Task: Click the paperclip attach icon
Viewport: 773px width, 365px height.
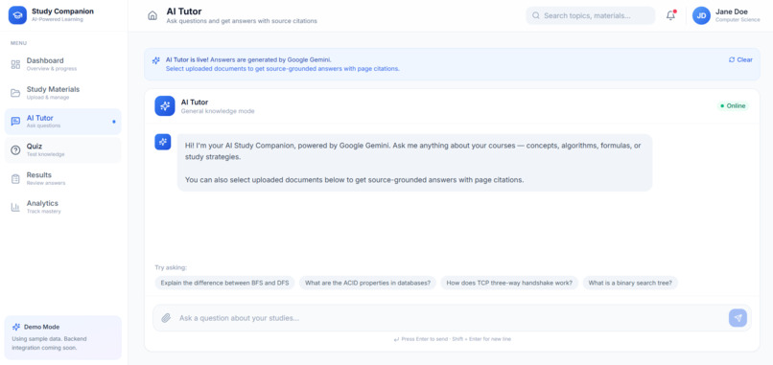Action: point(166,318)
